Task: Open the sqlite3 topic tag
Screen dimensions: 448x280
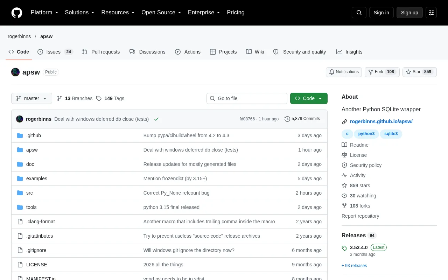Action: pyautogui.click(x=391, y=134)
